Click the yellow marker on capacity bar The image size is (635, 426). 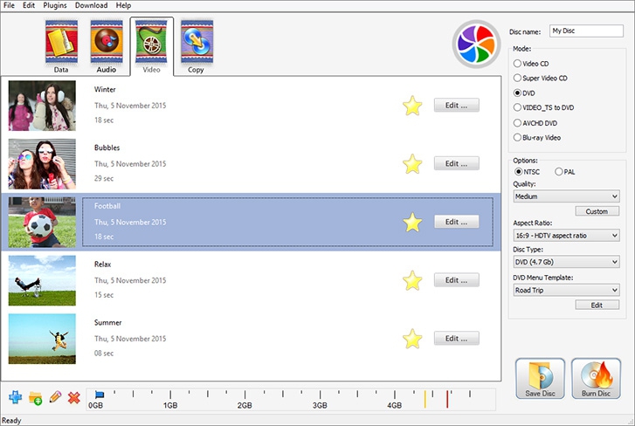(x=424, y=399)
